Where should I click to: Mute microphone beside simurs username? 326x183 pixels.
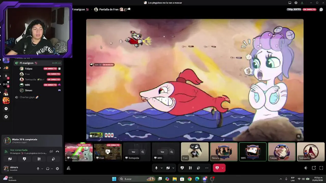38,169
